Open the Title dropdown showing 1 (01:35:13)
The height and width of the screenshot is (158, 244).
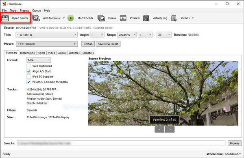pyautogui.click(x=46, y=35)
